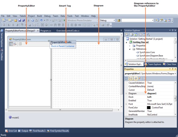Click the Solution Explorer horizontal scrollbar
178x137 pixels.
click(146, 61)
